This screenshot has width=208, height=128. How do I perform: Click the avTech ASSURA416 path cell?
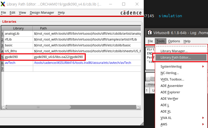point(87,63)
